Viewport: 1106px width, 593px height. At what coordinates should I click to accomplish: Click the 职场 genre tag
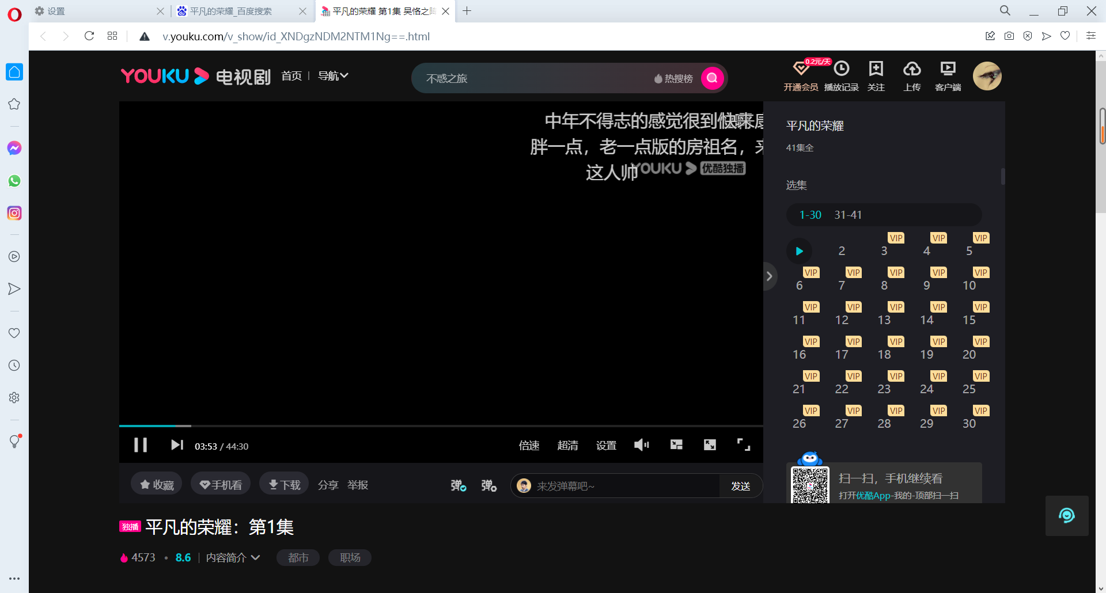(x=350, y=558)
